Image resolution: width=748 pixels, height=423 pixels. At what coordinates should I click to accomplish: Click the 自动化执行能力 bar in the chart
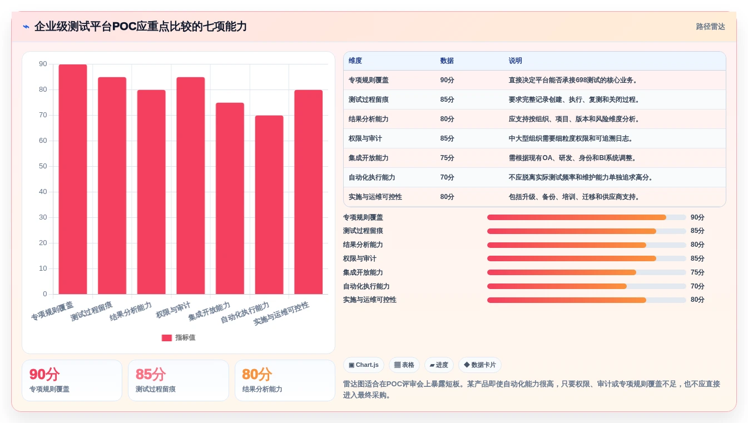(x=269, y=205)
